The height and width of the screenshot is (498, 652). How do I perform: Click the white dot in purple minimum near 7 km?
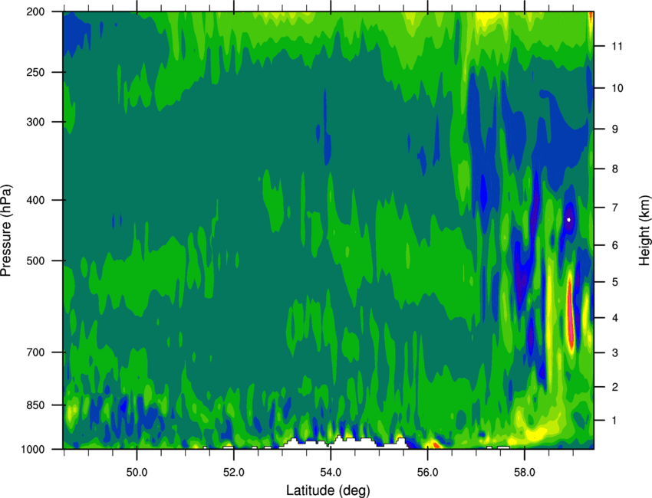[x=569, y=219]
